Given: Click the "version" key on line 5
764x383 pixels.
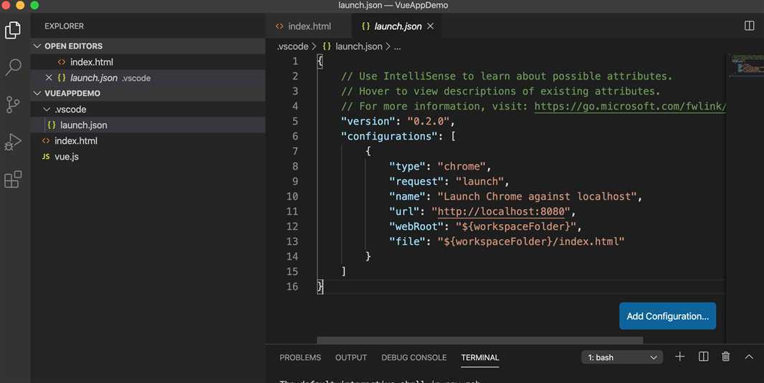Looking at the screenshot, I should (368, 121).
